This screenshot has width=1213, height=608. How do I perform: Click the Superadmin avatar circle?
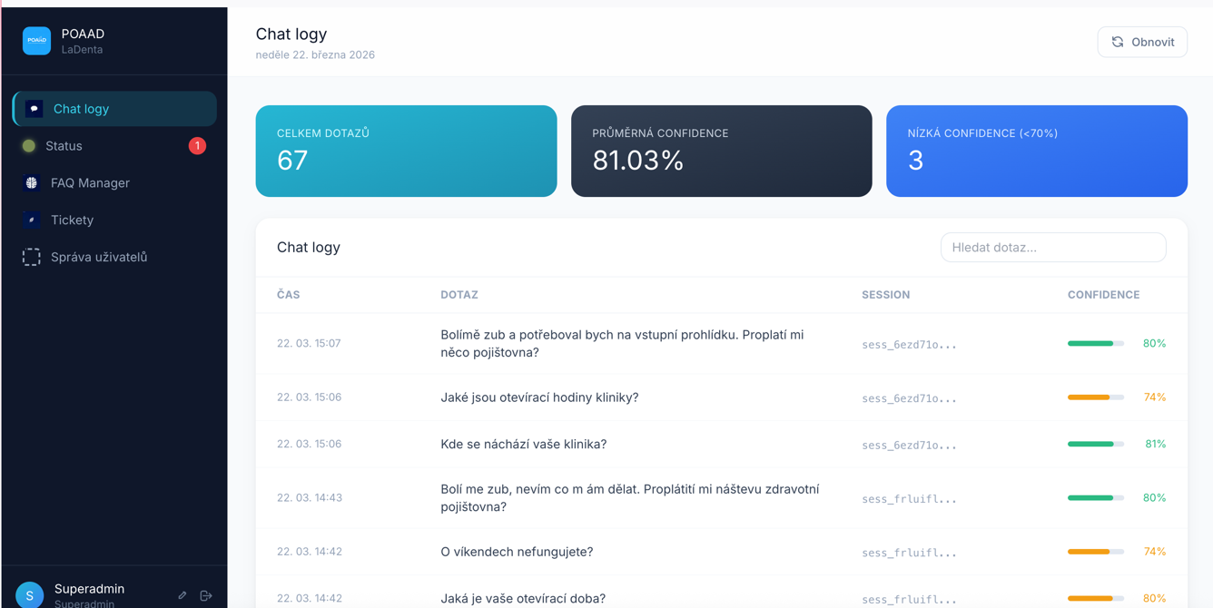pyautogui.click(x=29, y=594)
